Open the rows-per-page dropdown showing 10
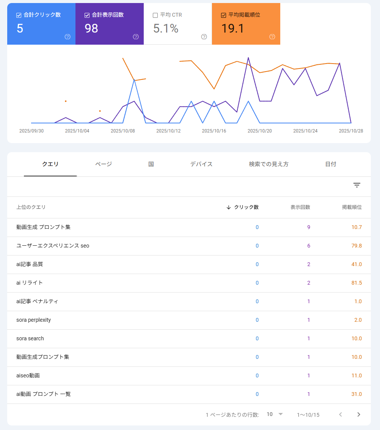Image resolution: width=380 pixels, height=430 pixels. (x=275, y=414)
